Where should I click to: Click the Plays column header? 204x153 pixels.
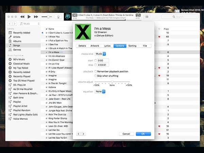tap(166, 29)
